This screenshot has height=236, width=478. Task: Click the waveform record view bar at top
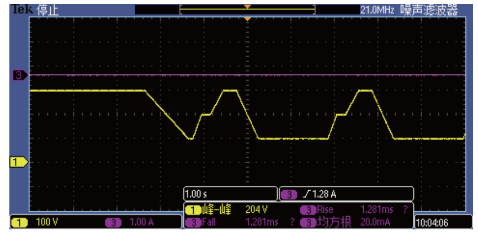[x=247, y=9]
